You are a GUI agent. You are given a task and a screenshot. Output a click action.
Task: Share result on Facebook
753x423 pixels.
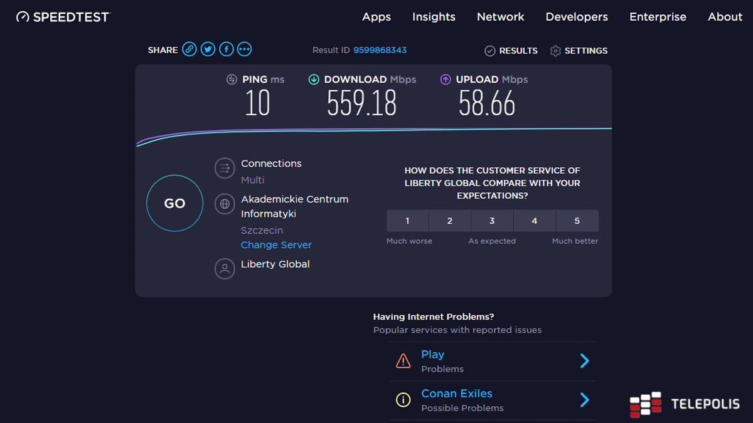point(226,50)
